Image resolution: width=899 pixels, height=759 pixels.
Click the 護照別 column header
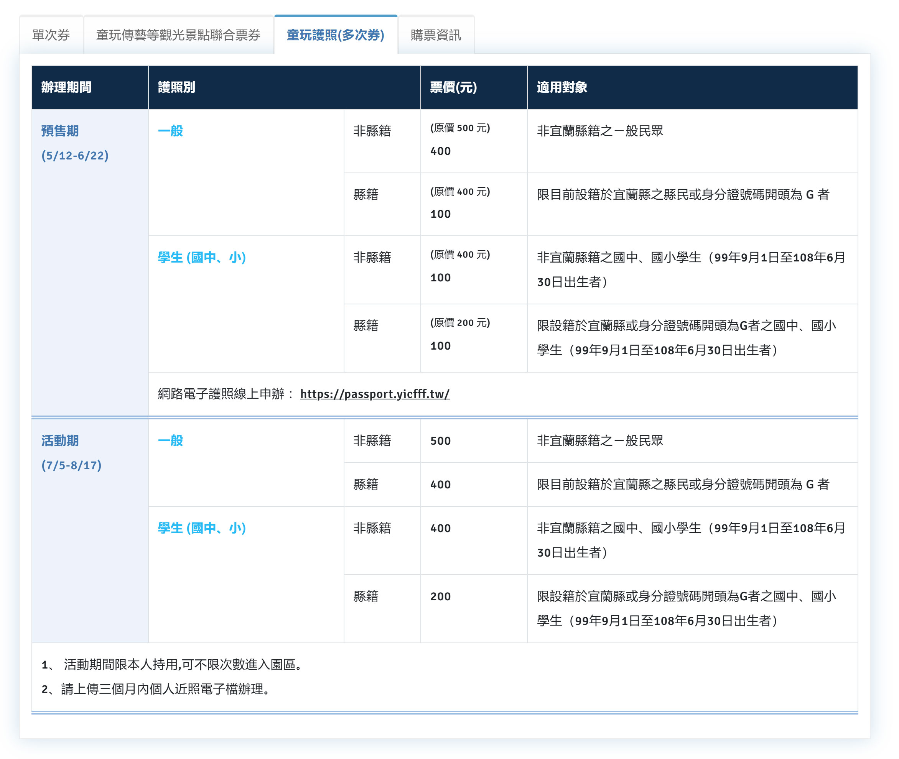(x=176, y=87)
